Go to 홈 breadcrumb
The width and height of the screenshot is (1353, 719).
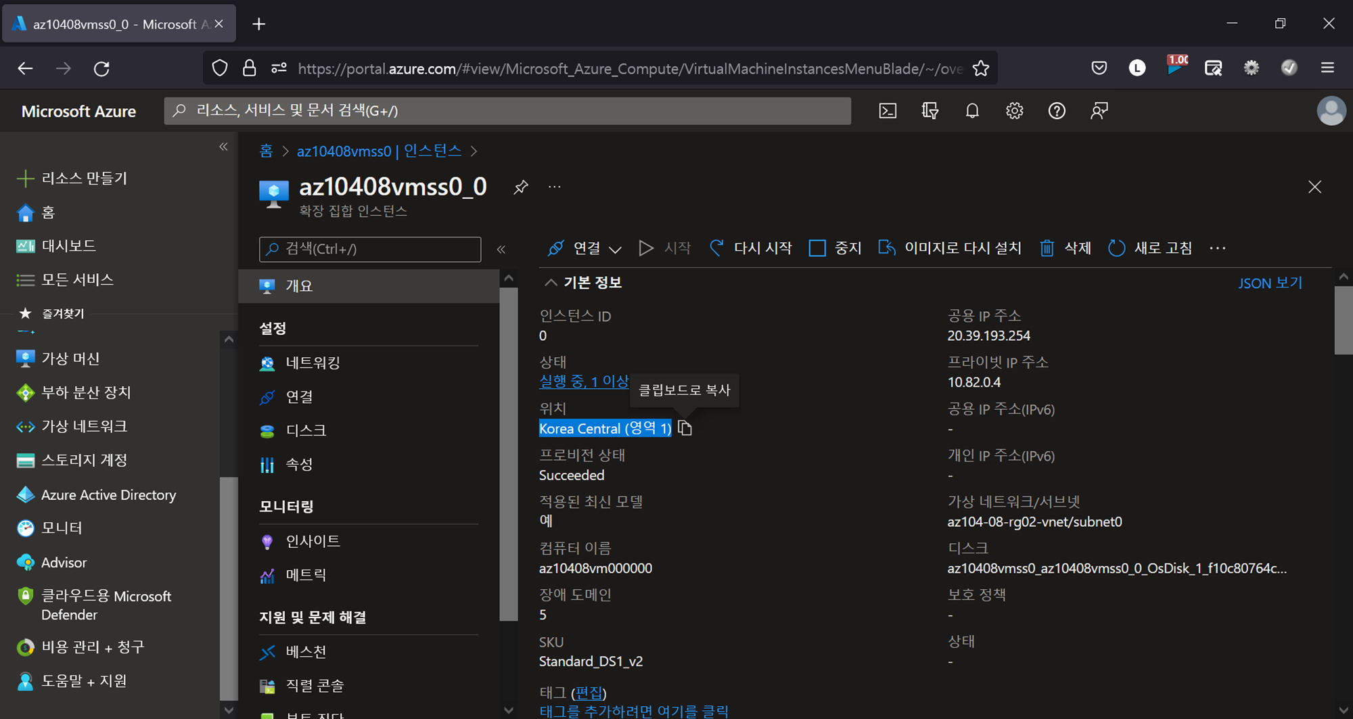point(266,151)
